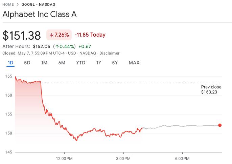Open the GOOGL · NASDAQ breadcrumb
Screen dimensions: 232x164
point(38,4)
